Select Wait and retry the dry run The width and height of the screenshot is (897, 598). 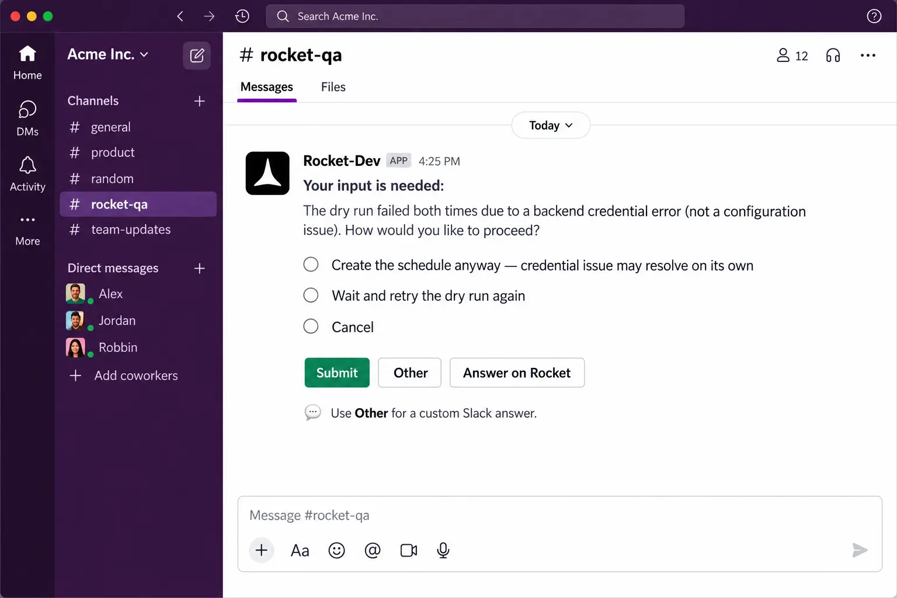311,295
